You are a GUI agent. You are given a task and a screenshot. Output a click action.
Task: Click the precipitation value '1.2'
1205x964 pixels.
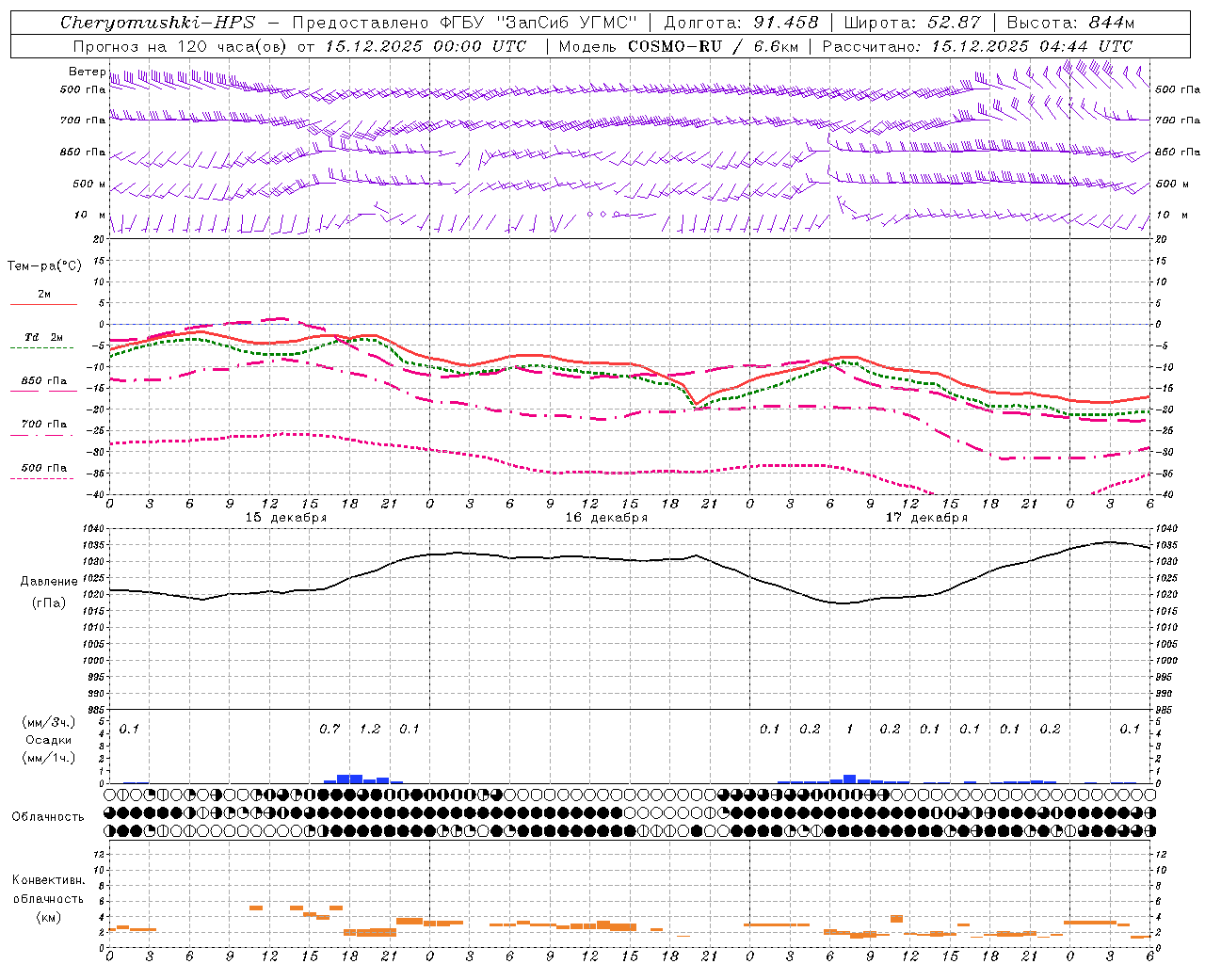(x=370, y=729)
